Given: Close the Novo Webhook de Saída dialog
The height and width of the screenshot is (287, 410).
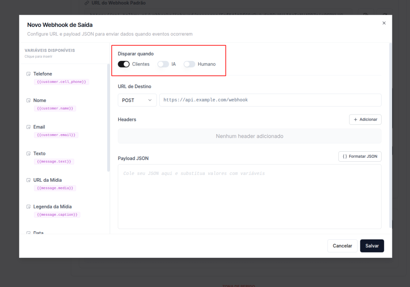Looking at the screenshot, I should tap(384, 23).
